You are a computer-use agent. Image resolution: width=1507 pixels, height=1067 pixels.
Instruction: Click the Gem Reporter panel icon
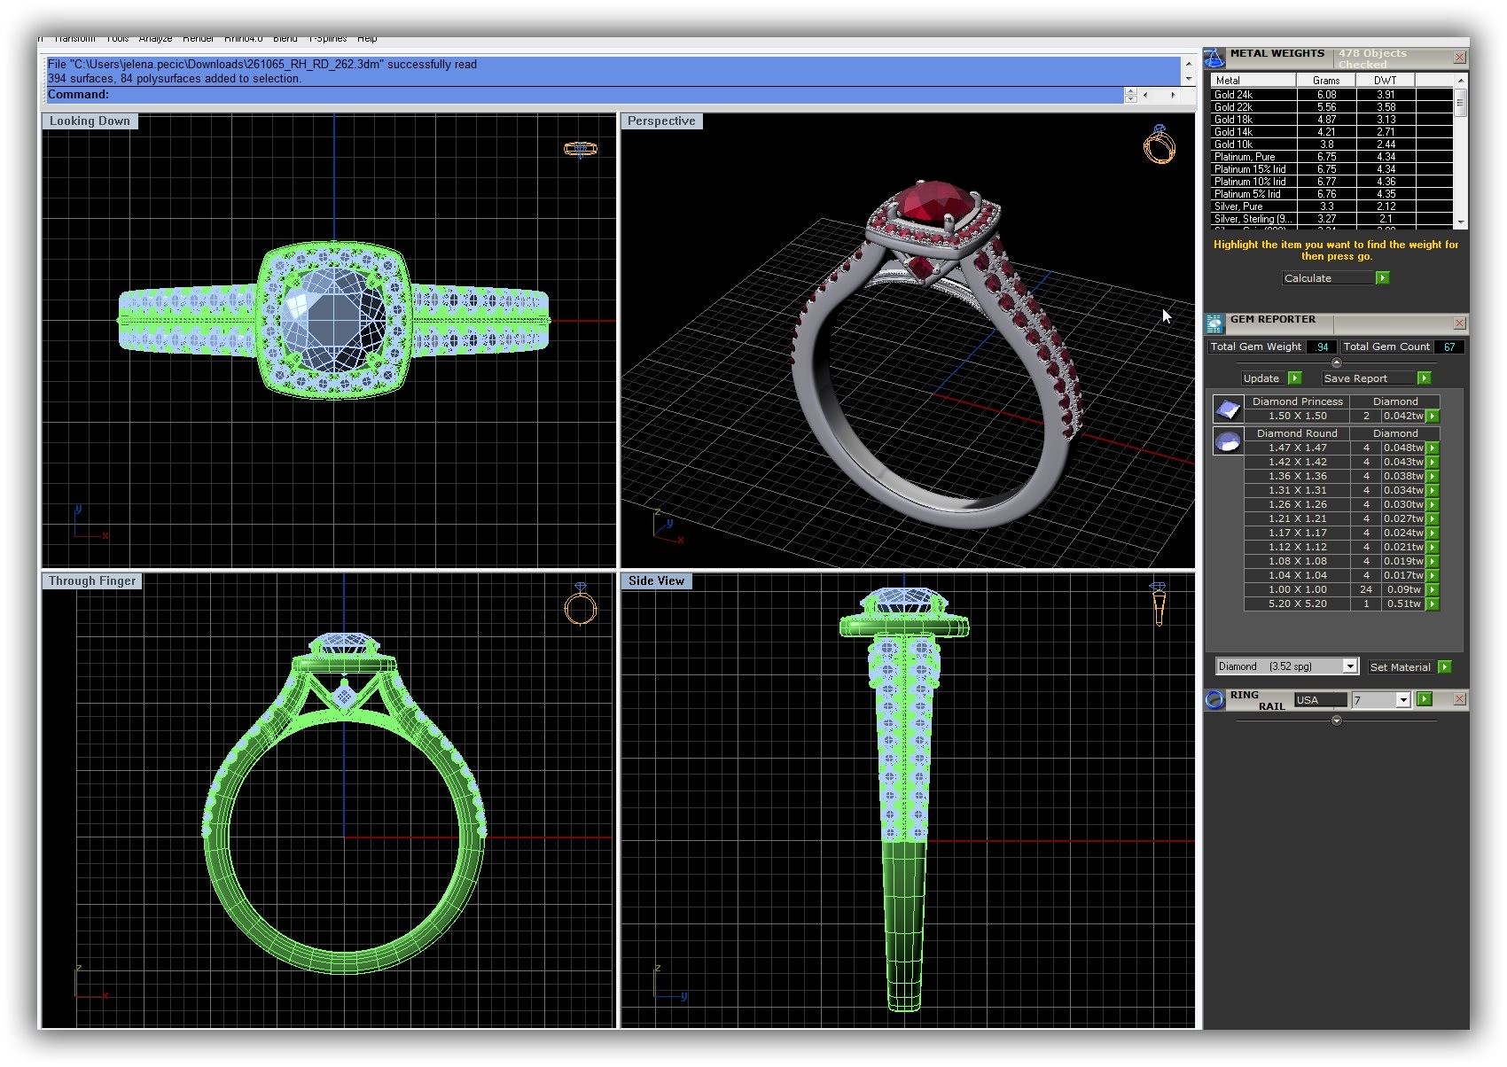pos(1214,323)
